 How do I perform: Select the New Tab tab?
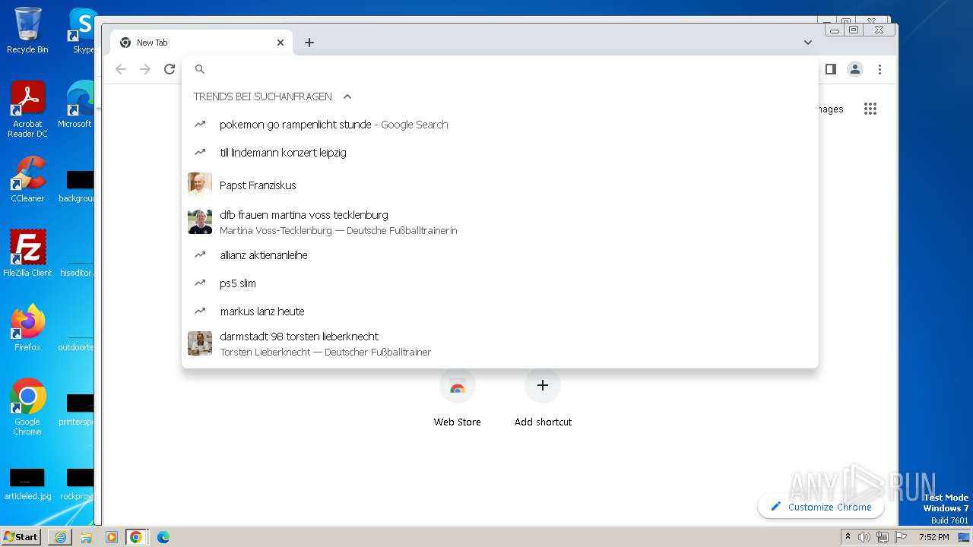click(201, 43)
